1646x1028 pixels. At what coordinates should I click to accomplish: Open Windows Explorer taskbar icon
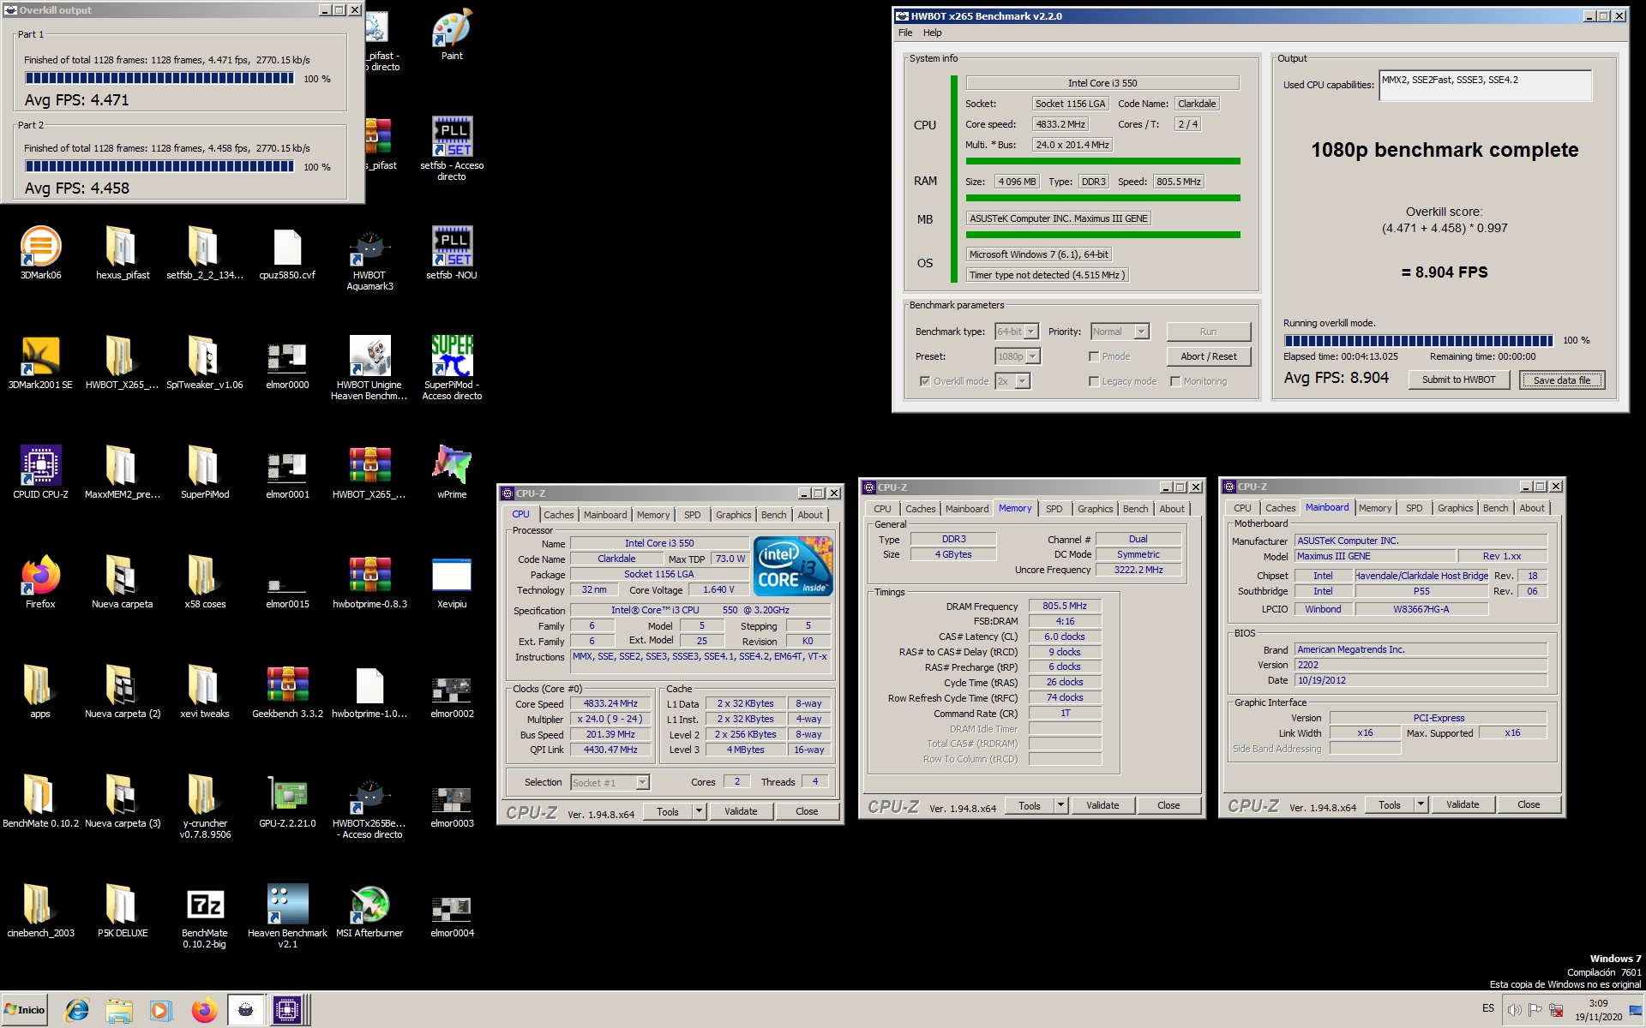click(x=119, y=1011)
